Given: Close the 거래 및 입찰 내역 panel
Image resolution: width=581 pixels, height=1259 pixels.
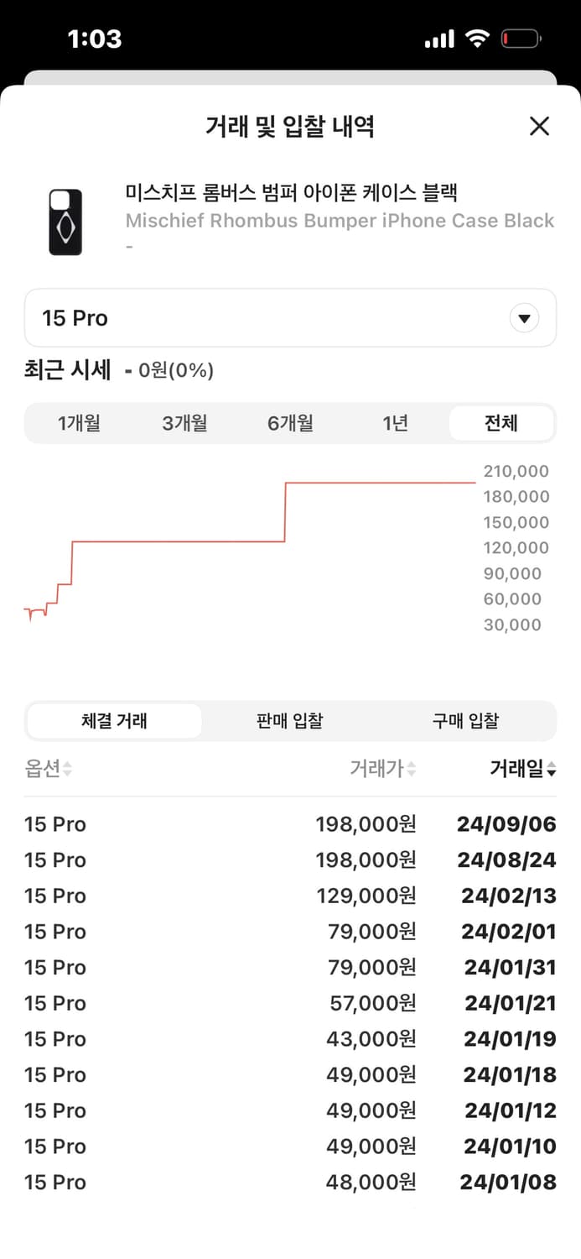Looking at the screenshot, I should coord(540,126).
